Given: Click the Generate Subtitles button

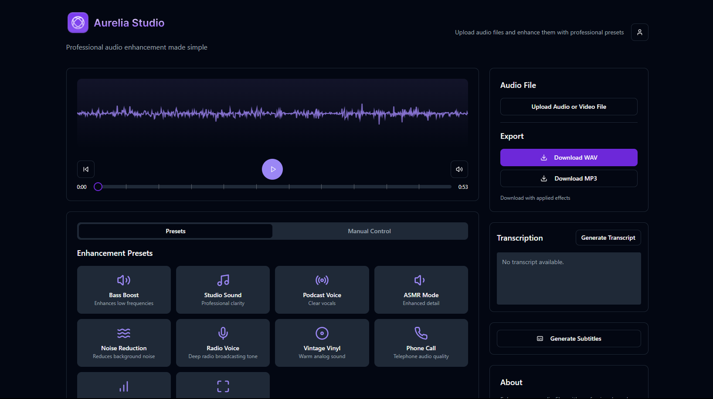Looking at the screenshot, I should pos(569,339).
